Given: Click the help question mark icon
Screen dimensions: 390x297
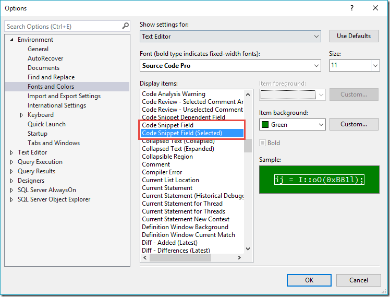Looking at the screenshot, I should click(352, 8).
